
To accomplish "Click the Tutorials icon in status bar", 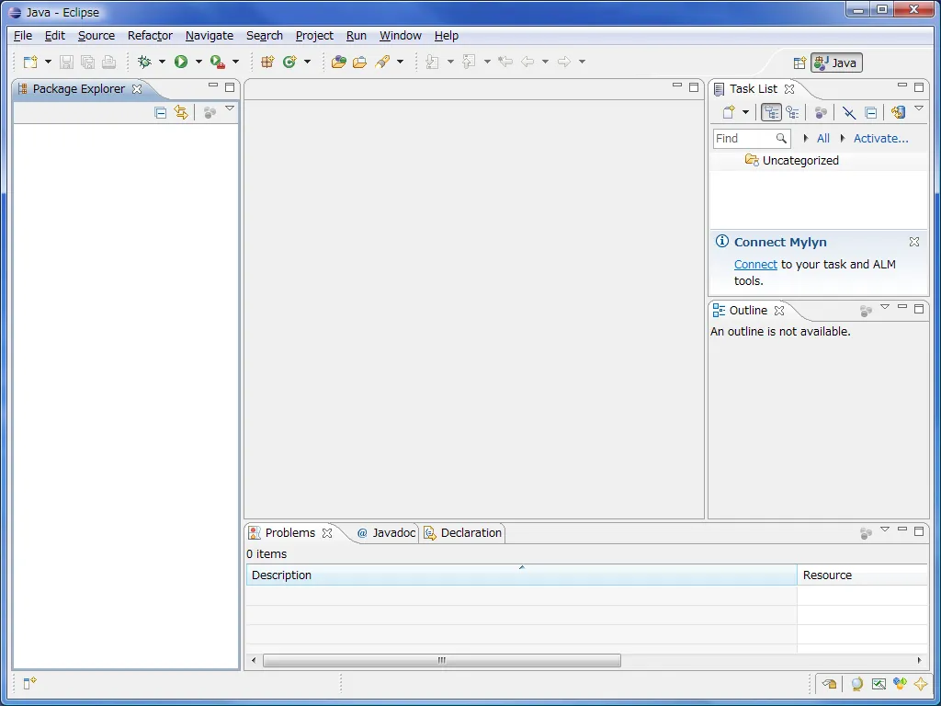I will click(x=879, y=683).
